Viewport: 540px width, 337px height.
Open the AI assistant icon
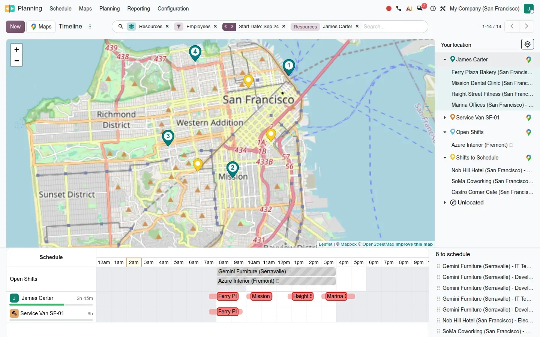coord(409,9)
